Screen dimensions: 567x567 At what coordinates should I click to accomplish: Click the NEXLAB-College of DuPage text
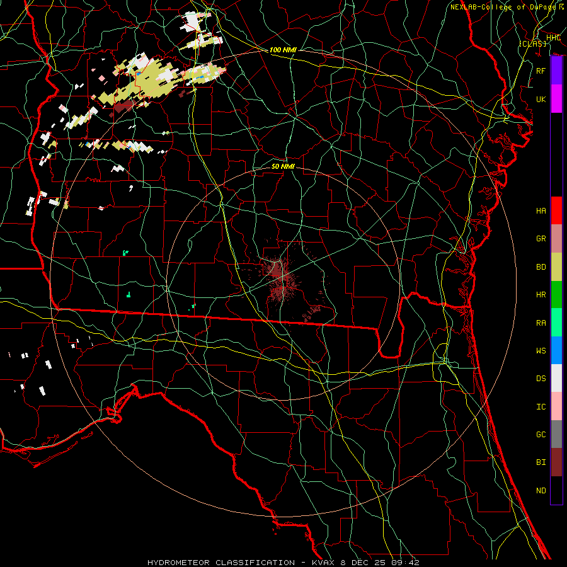(x=503, y=7)
